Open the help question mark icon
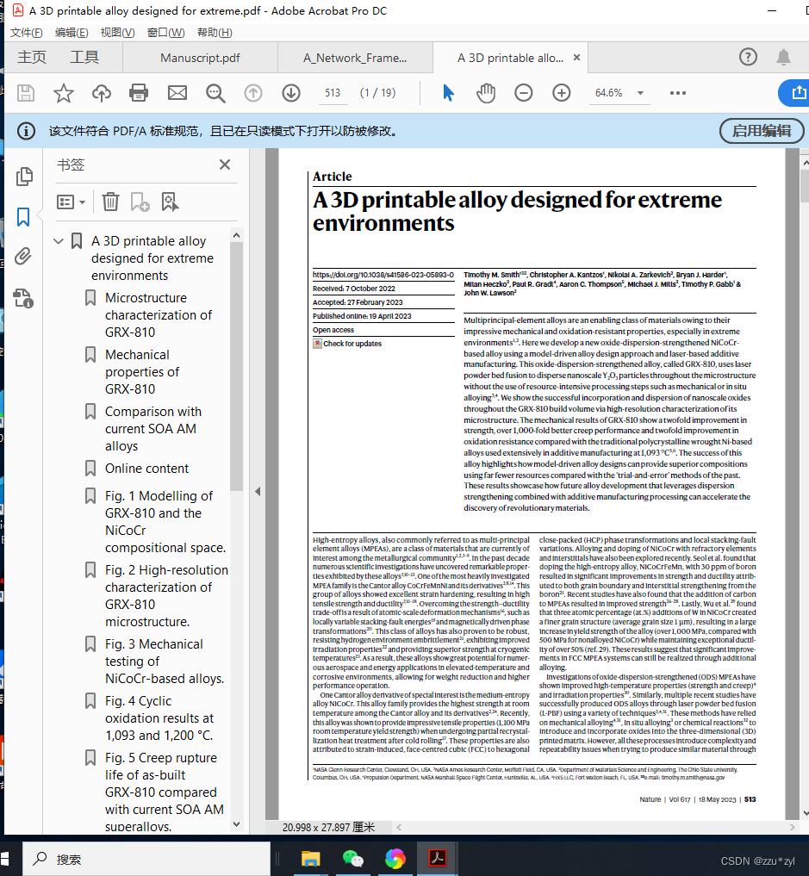This screenshot has height=876, width=809. point(748,57)
